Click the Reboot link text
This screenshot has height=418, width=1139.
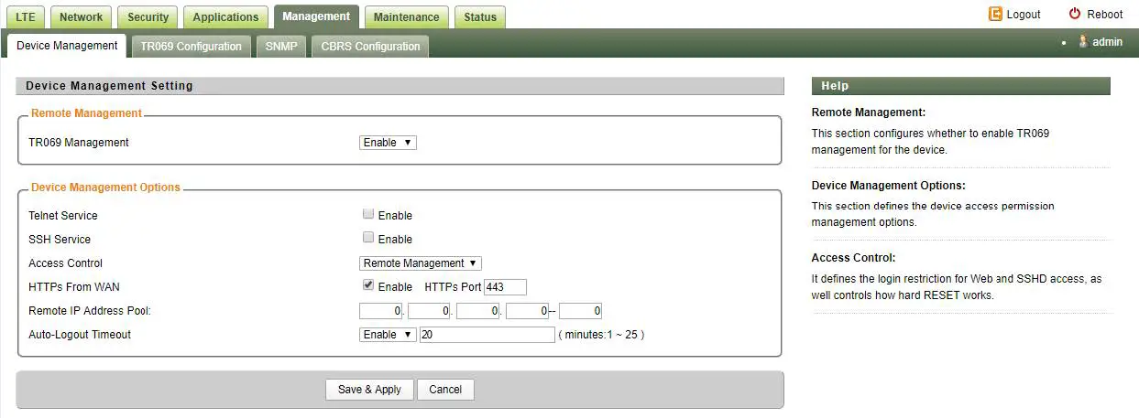(x=1104, y=15)
